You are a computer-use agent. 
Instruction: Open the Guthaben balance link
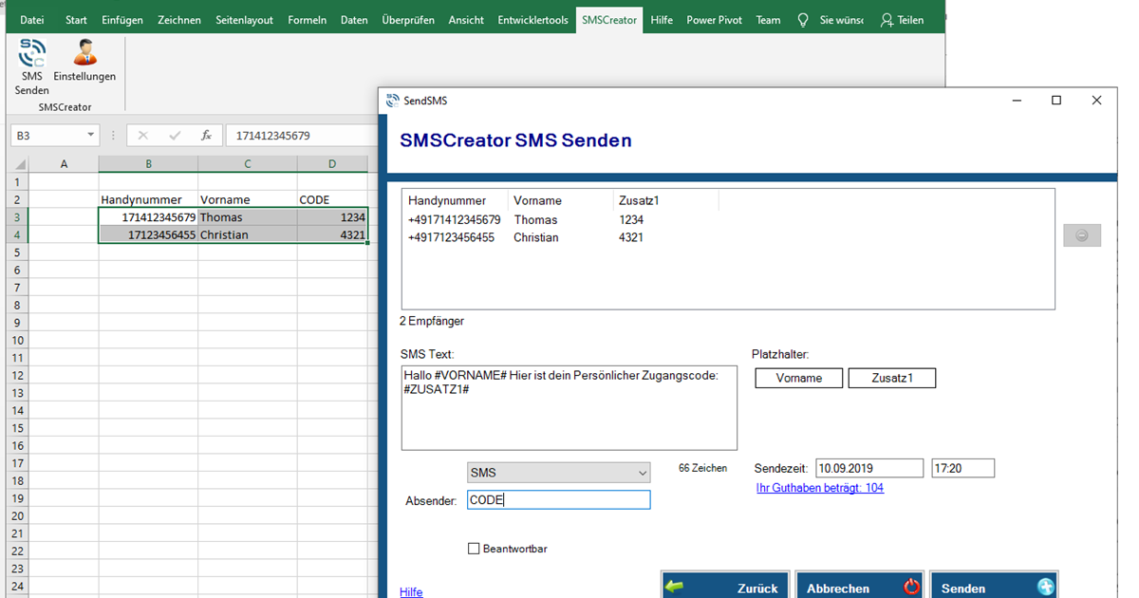tap(819, 488)
